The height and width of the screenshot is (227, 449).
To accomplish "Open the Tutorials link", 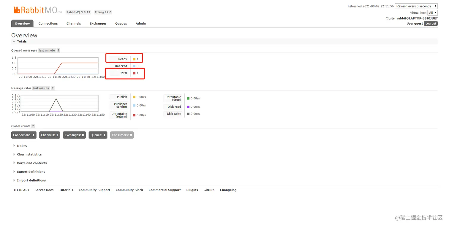I will pos(66,190).
